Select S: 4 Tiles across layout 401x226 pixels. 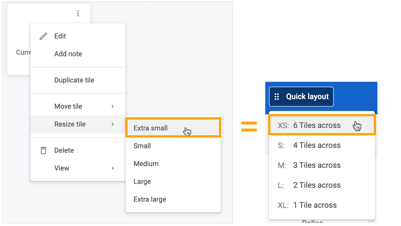click(322, 146)
